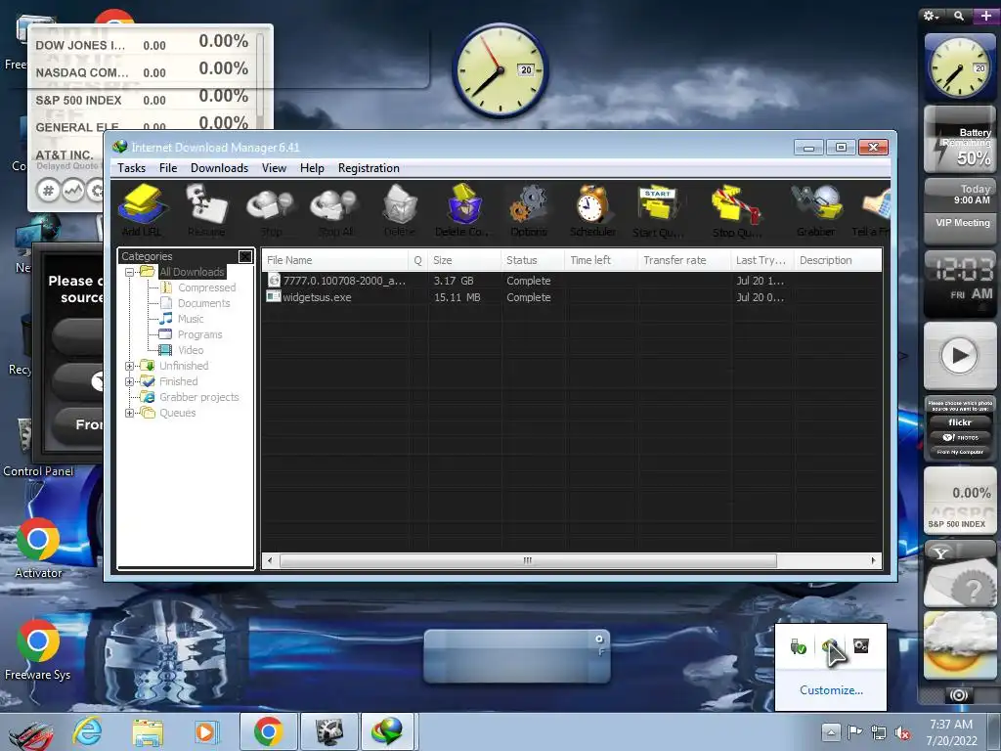This screenshot has width=1001, height=751.
Task: Click the Stop All toolbar icon
Action: (334, 211)
